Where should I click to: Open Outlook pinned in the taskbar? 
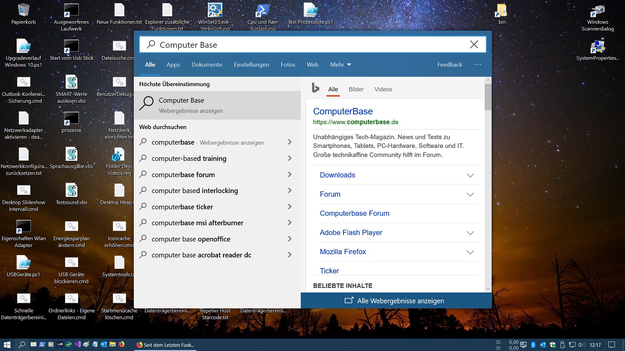click(x=104, y=344)
